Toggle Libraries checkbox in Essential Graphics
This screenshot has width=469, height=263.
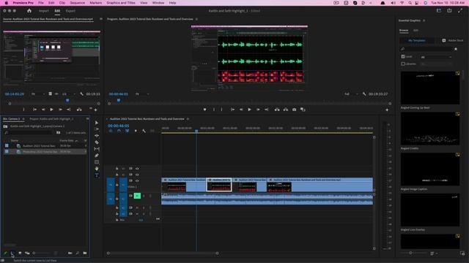(x=403, y=64)
